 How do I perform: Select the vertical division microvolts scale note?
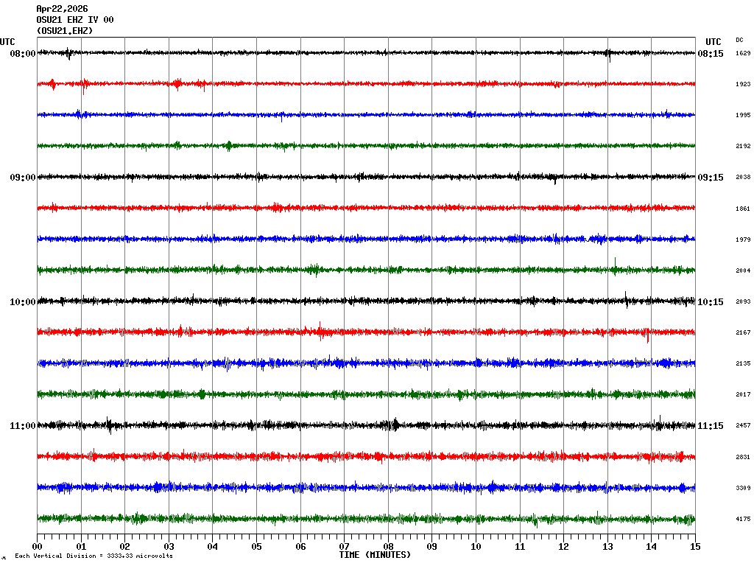(x=94, y=556)
